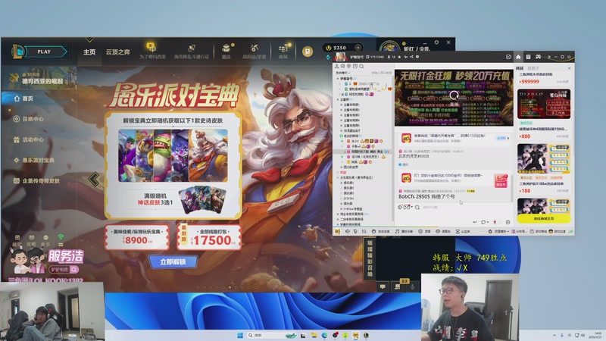Screen dimensions: 606x341
Task: Open the 海克斯乱斗通行证 nav icon
Action: click(x=192, y=51)
